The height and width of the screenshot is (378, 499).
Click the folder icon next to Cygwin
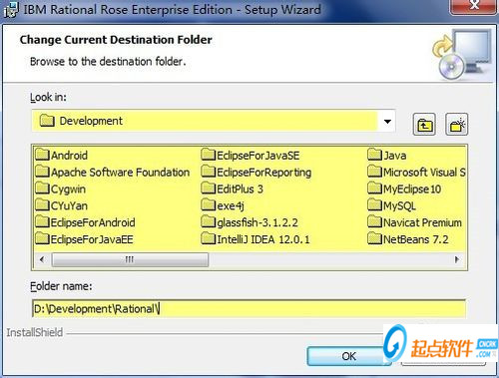(42, 188)
